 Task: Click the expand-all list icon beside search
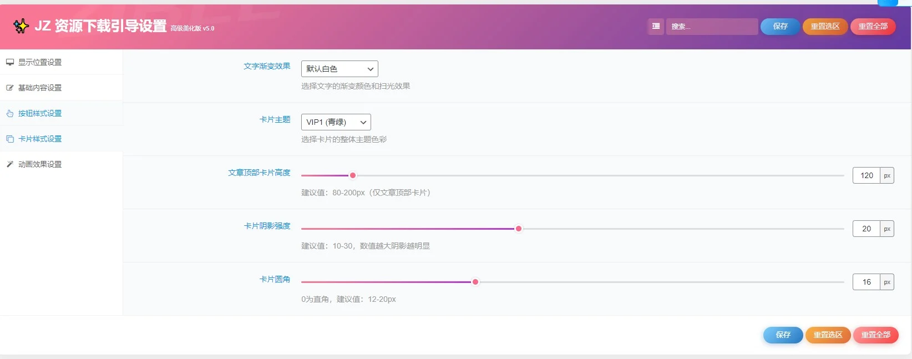(x=656, y=26)
